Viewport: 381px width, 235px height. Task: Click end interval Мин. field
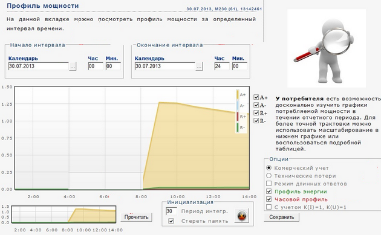[x=239, y=66]
